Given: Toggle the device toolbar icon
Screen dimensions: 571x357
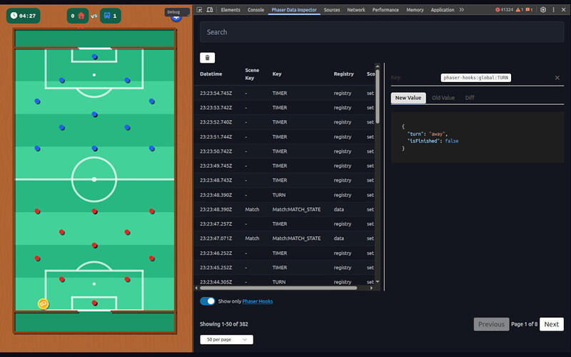Looking at the screenshot, I should pos(210,10).
